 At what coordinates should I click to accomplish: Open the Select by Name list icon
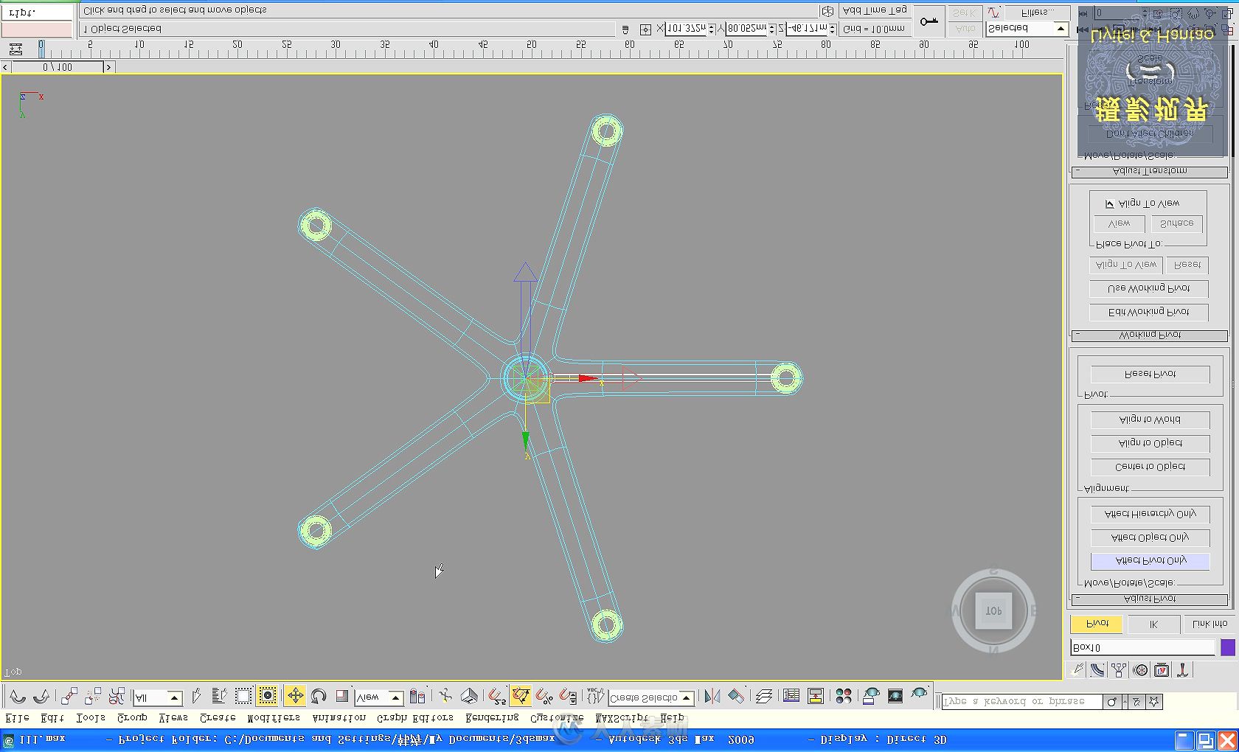tap(219, 697)
